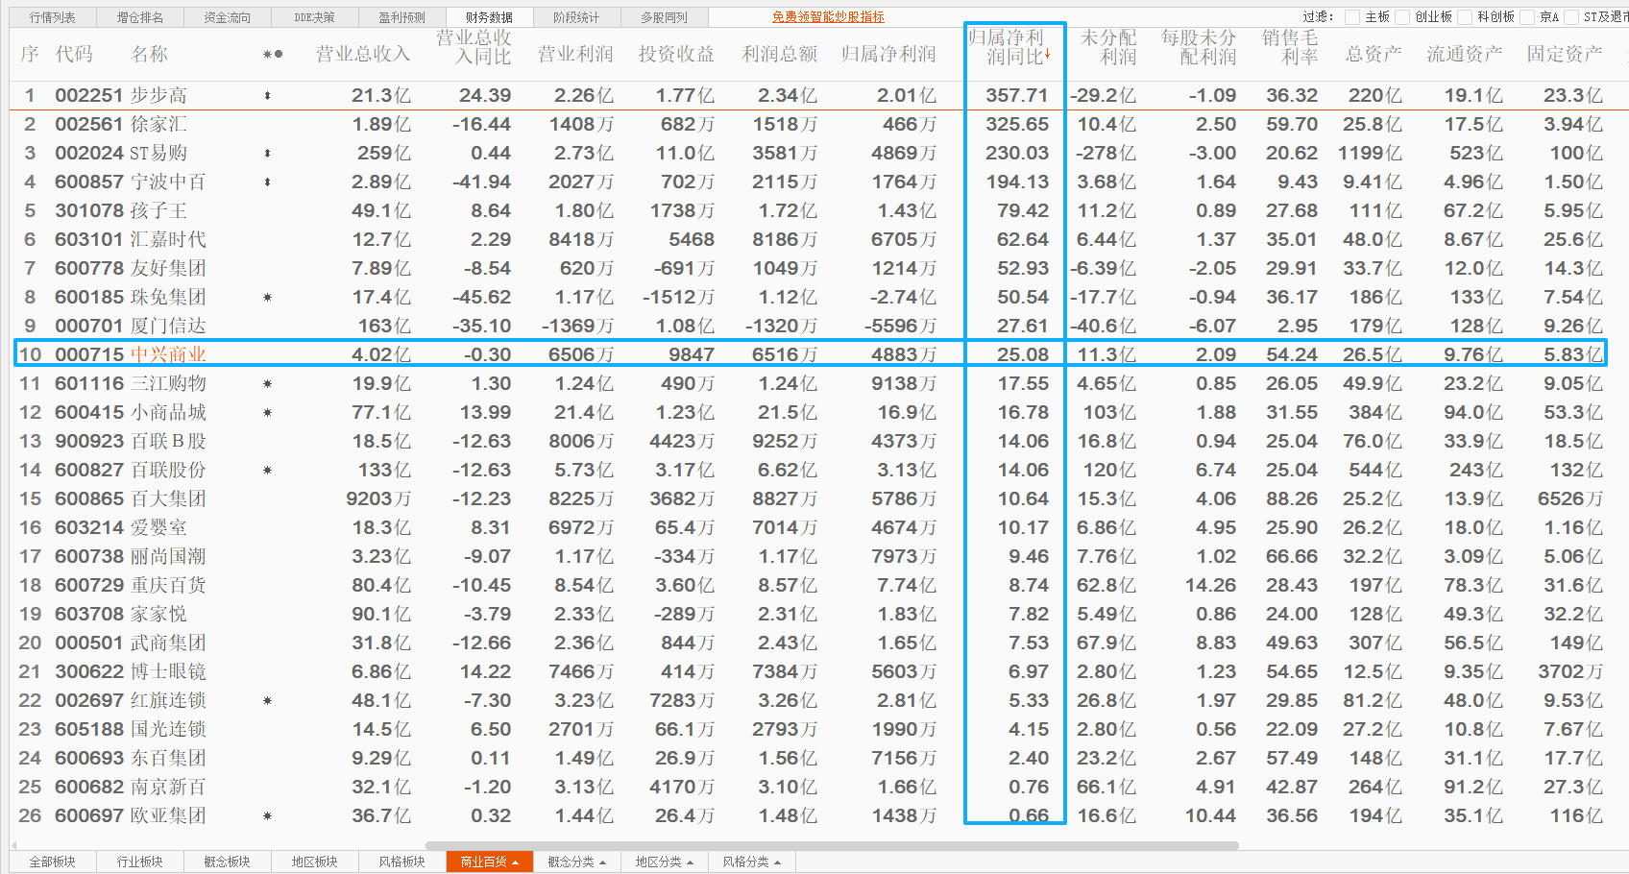Enable the 创业板 filter checkbox
The height and width of the screenshot is (874, 1629).
click(x=1401, y=17)
